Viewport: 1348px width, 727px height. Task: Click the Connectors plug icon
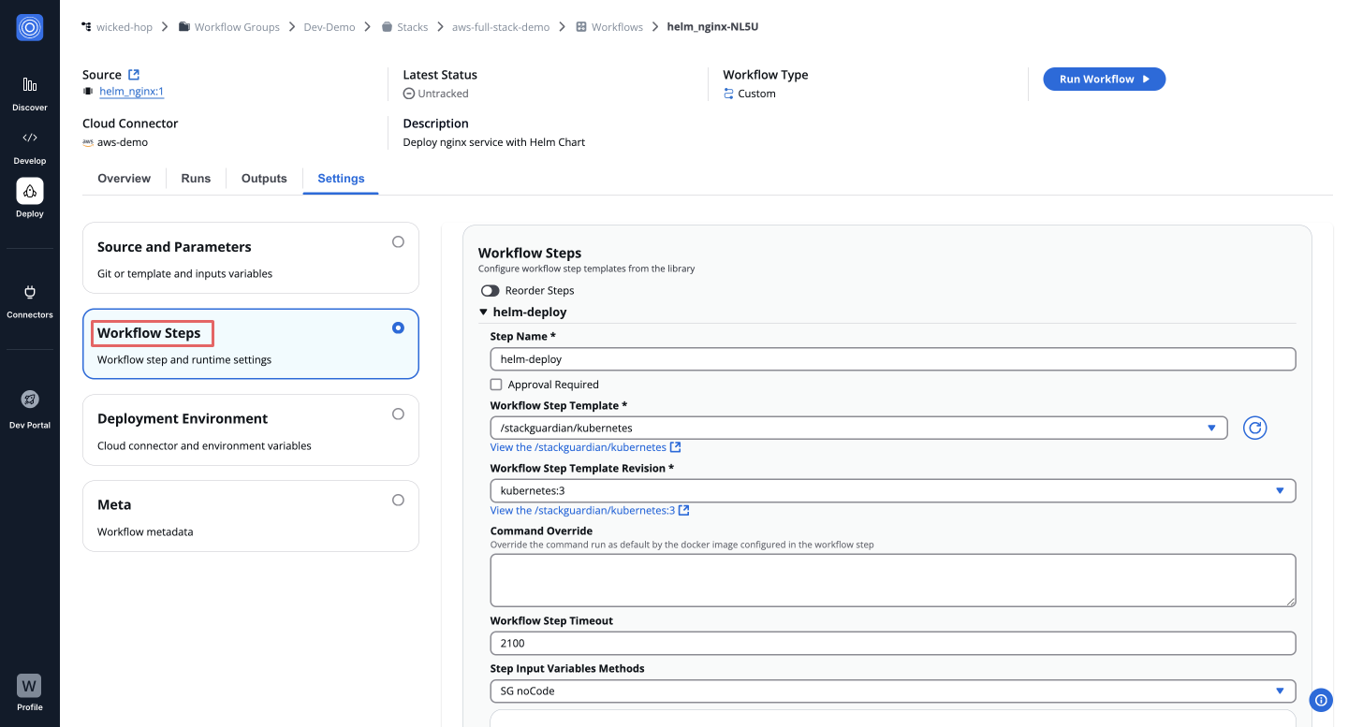pos(30,292)
